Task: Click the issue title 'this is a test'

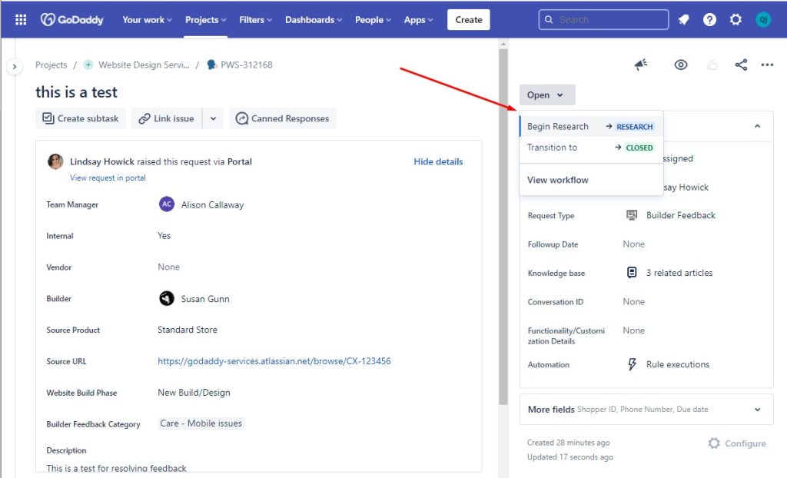Action: click(76, 92)
